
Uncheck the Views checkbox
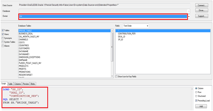click(x=3, y=34)
